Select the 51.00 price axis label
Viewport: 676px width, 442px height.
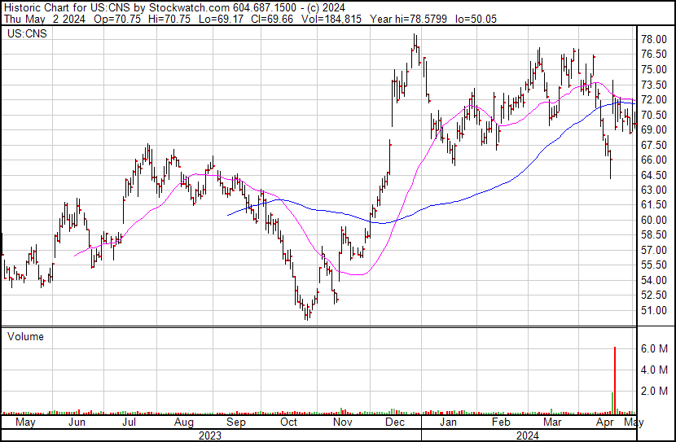[655, 310]
